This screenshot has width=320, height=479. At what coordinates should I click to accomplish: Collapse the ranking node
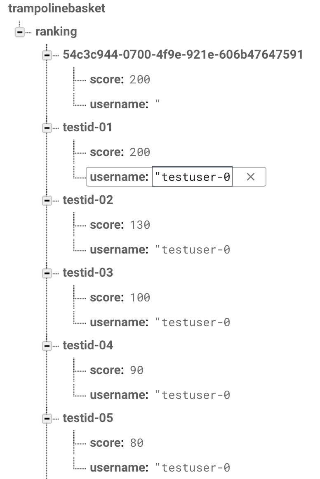coord(20,32)
